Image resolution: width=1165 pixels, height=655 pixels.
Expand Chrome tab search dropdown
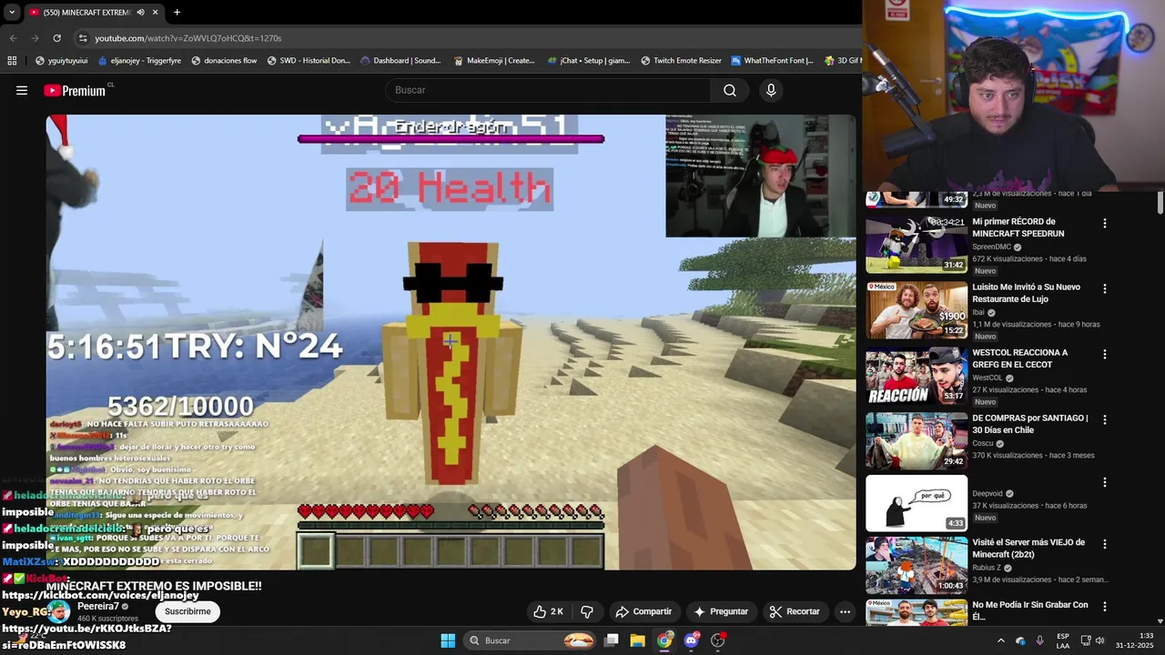pyautogui.click(x=12, y=12)
